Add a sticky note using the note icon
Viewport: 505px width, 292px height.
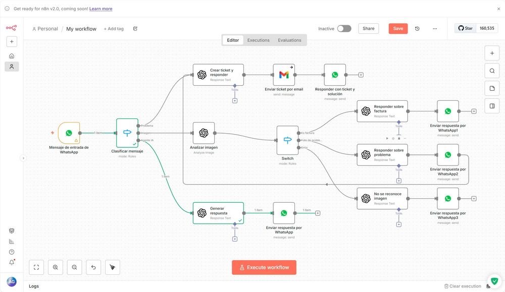tap(492, 88)
